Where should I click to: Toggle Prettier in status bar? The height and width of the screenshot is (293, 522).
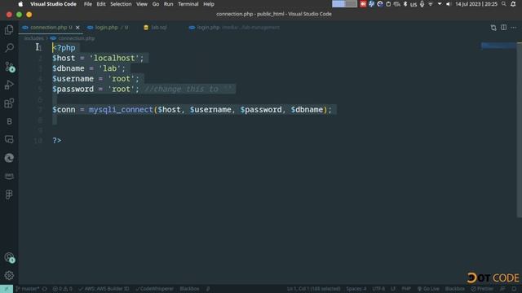coord(482,289)
